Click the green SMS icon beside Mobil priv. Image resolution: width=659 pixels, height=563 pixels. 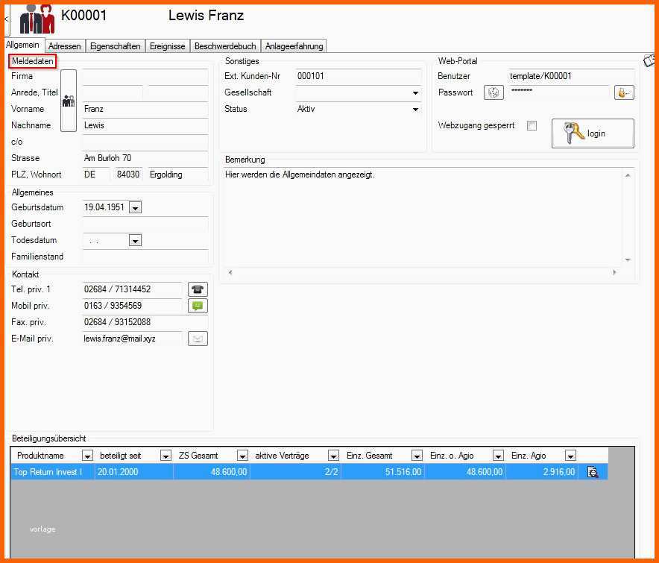point(198,306)
